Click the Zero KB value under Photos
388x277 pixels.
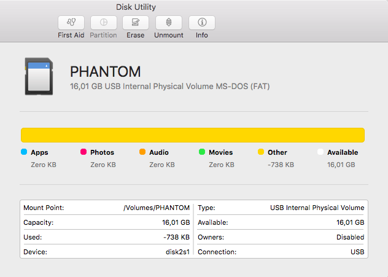(103, 165)
